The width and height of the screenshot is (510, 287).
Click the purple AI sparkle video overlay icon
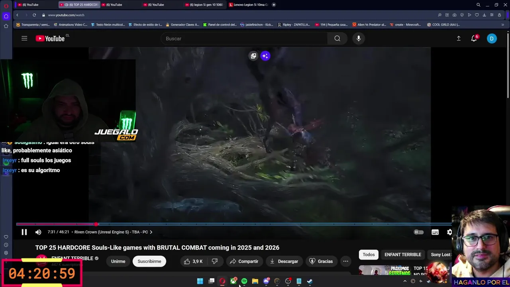265,56
